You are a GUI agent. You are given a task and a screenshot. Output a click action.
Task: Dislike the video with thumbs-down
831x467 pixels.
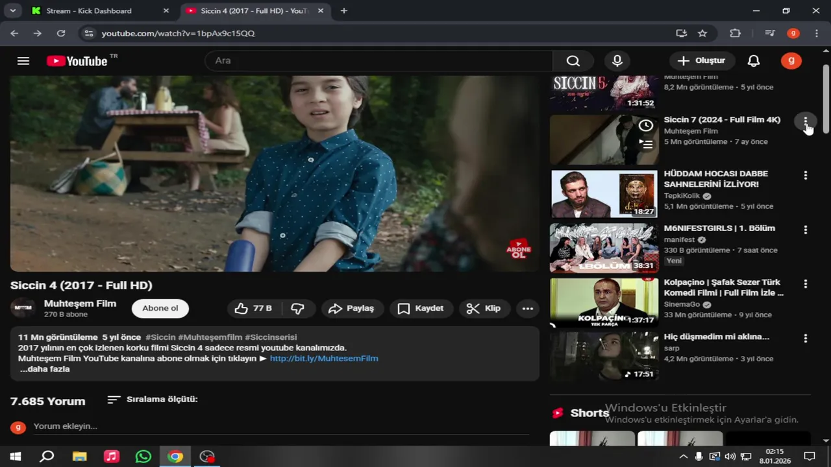[x=298, y=308]
